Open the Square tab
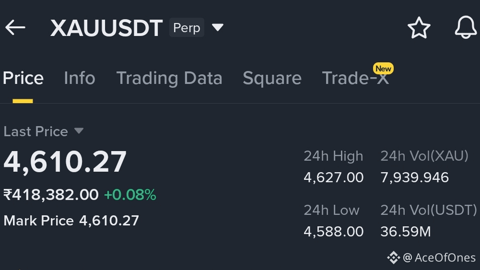 pos(272,78)
